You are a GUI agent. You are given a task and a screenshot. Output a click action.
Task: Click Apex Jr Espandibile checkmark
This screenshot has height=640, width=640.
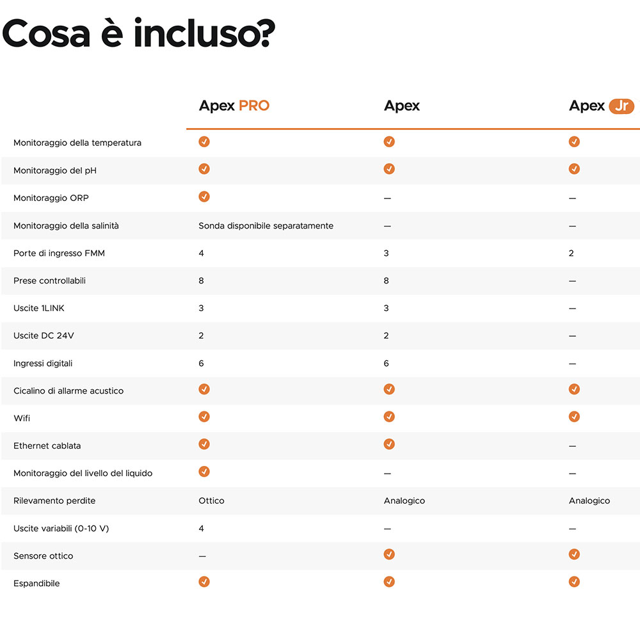574,582
